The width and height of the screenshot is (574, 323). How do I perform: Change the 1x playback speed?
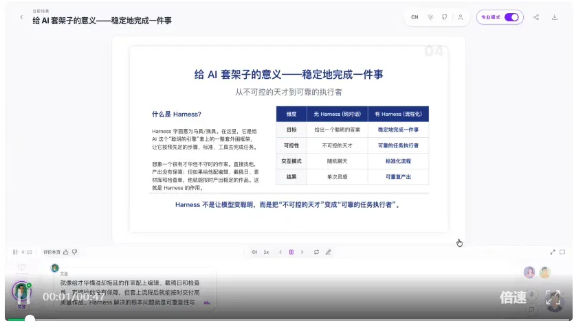(x=266, y=252)
